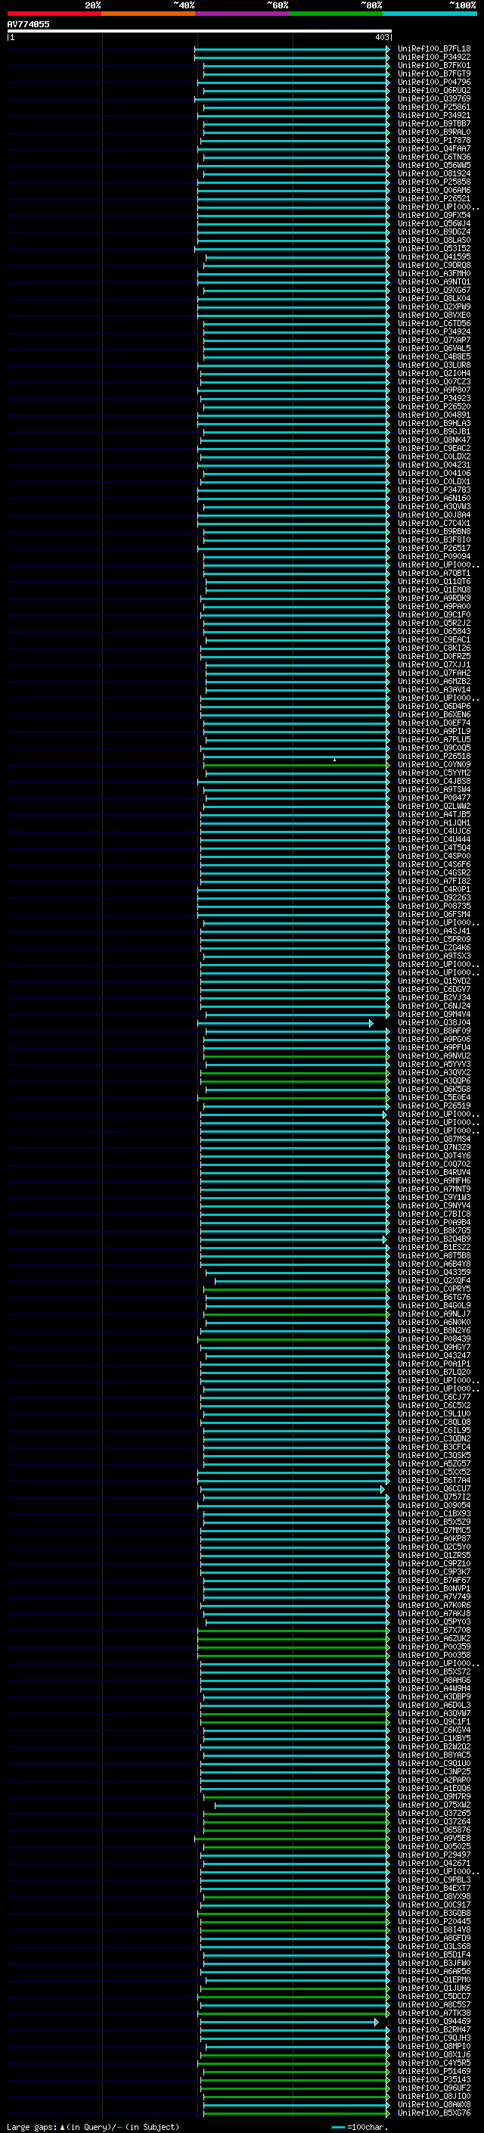The image size is (484, 2133).
Task: Select label UniRef100_C6TD56
Action: click(433, 324)
